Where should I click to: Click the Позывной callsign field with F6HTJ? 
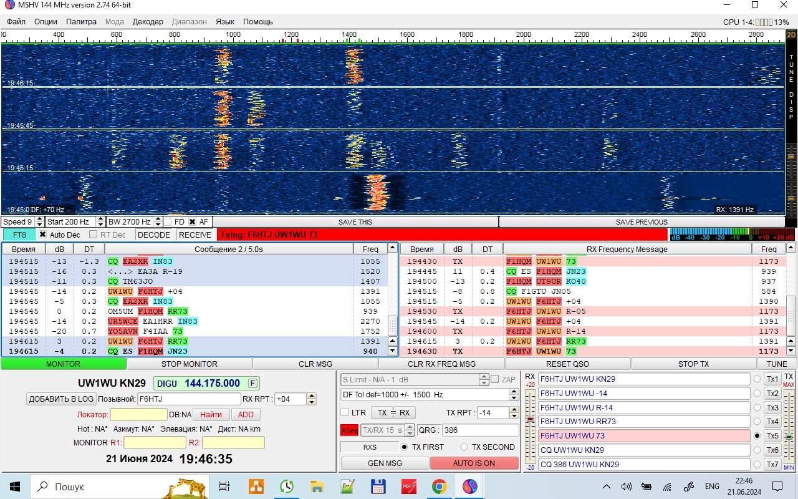tap(188, 399)
